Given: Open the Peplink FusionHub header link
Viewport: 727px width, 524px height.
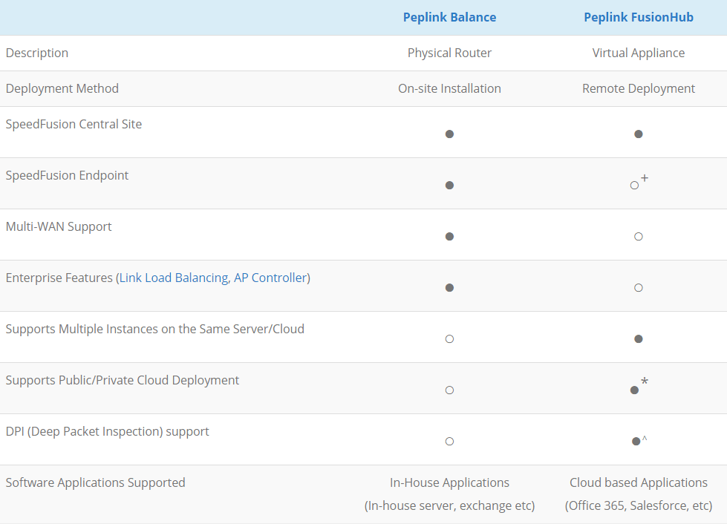Looking at the screenshot, I should (638, 17).
